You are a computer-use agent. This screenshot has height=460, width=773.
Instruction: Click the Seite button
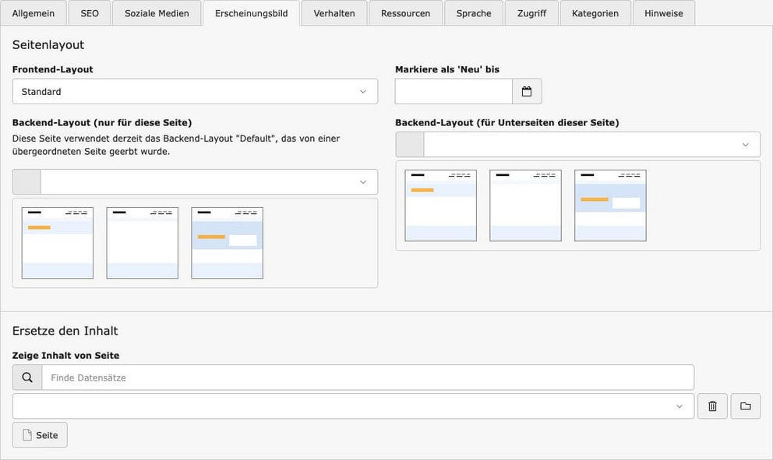(x=40, y=435)
